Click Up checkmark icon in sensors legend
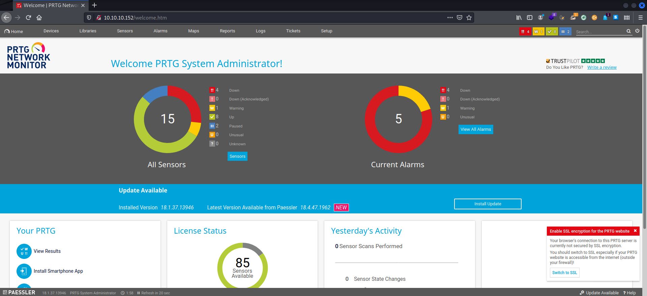 212,117
